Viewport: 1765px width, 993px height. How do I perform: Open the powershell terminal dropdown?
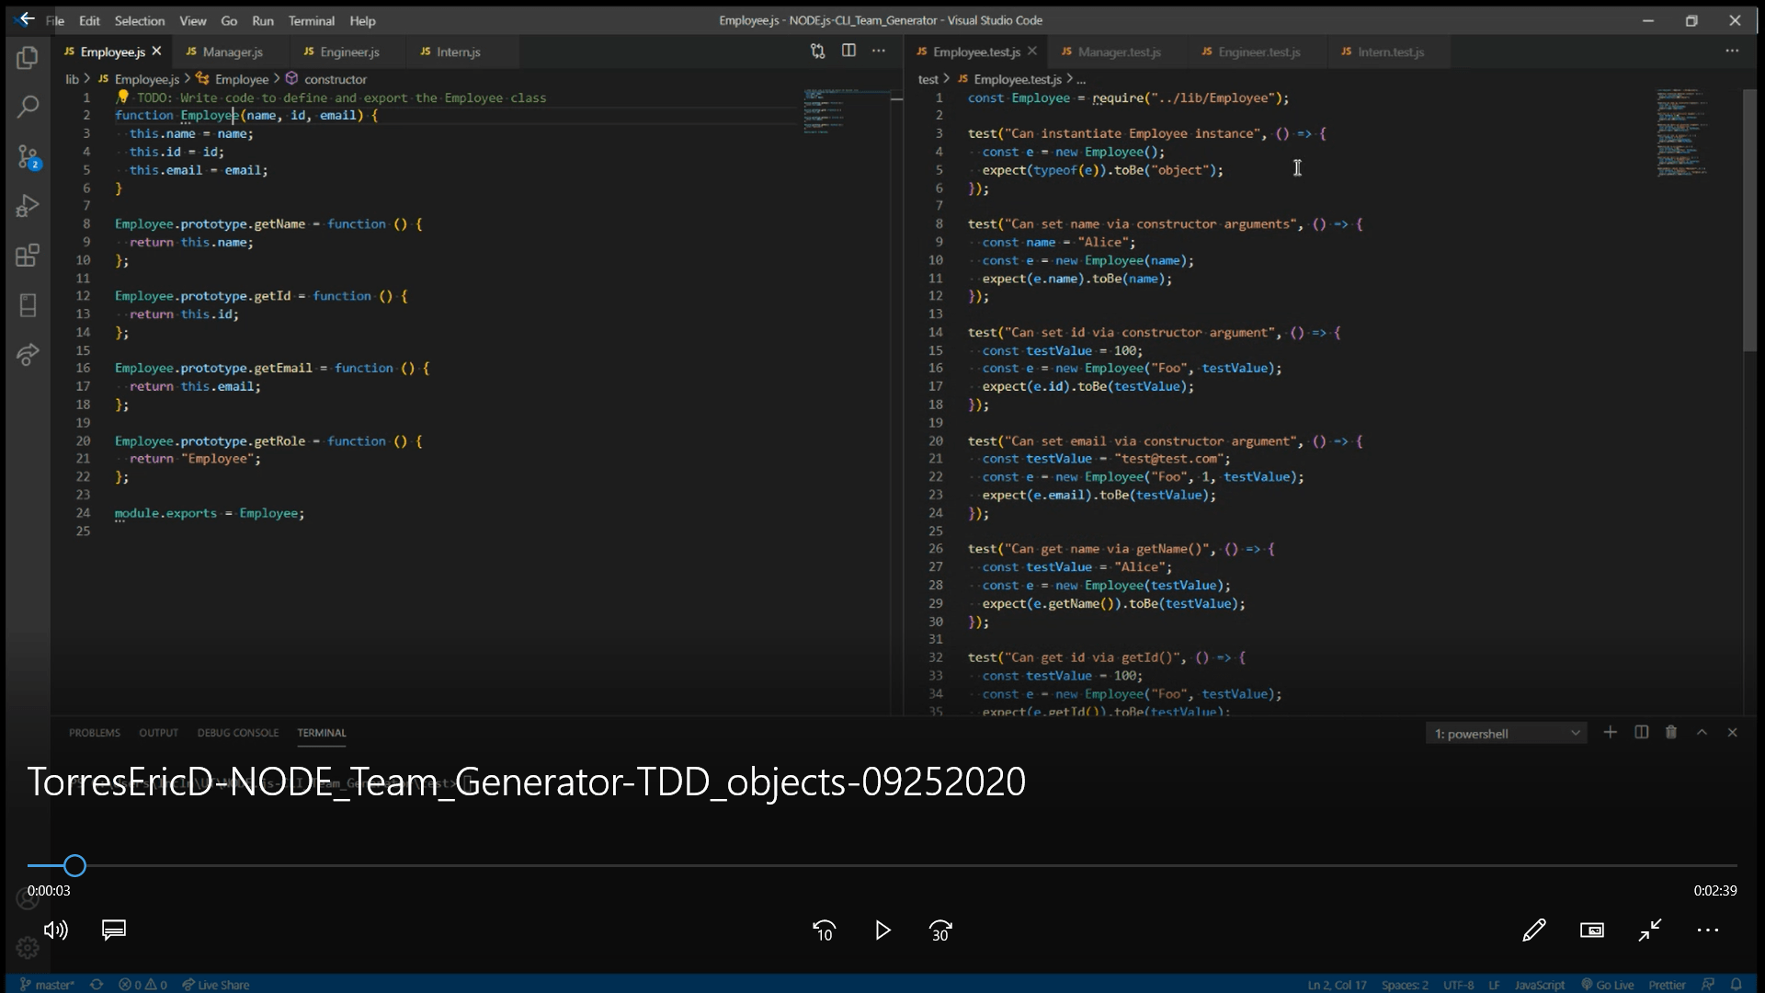[x=1575, y=732]
